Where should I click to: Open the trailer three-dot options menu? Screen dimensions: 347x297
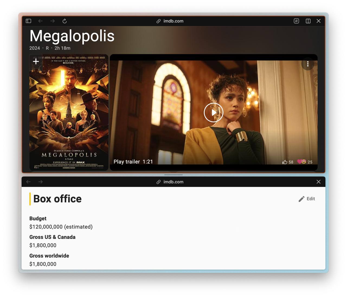(308, 64)
